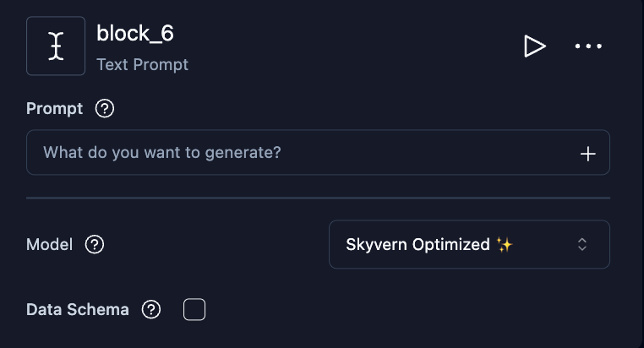Screen dimensions: 644x348
Task: Open the Data Schema help icon
Action: point(151,310)
